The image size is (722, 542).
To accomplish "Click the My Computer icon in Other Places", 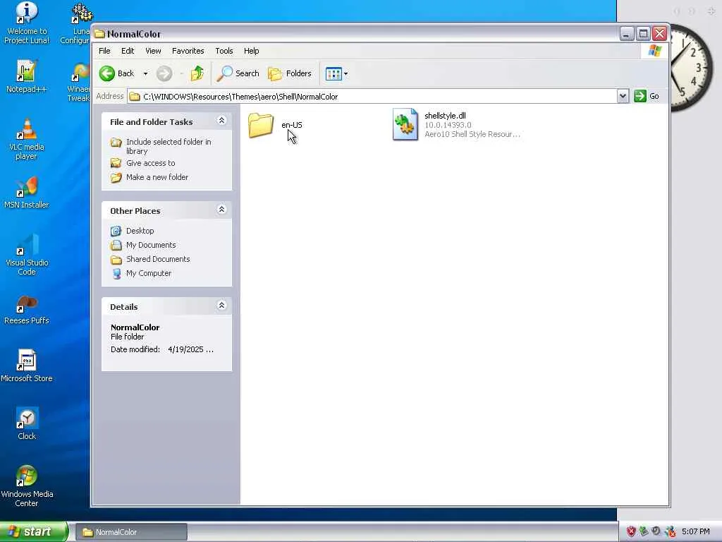I will (116, 273).
